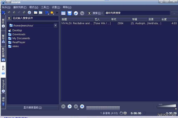Click the 显示搜索面板(S) button

click(x=33, y=108)
